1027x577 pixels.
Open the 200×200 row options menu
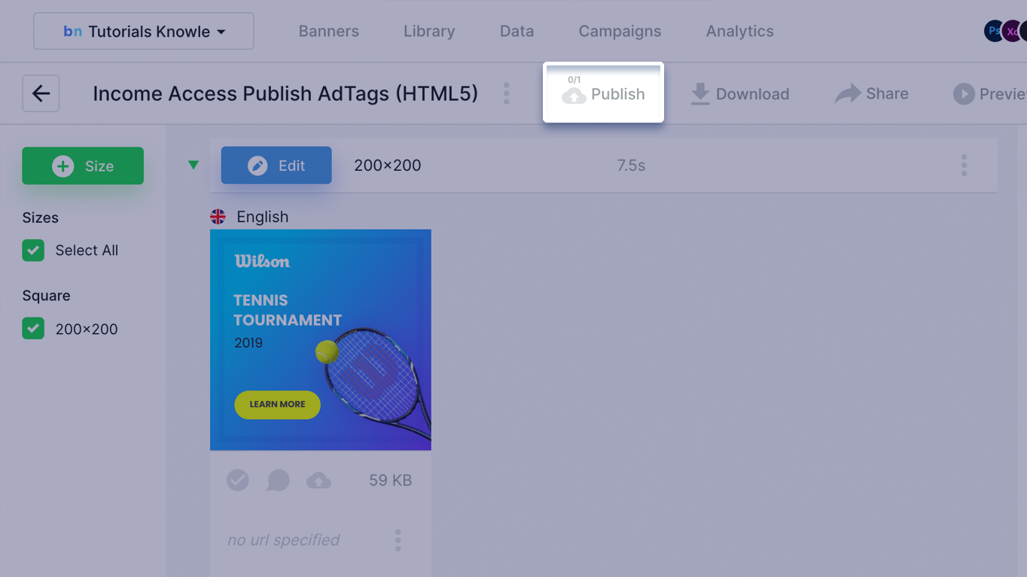tap(964, 166)
